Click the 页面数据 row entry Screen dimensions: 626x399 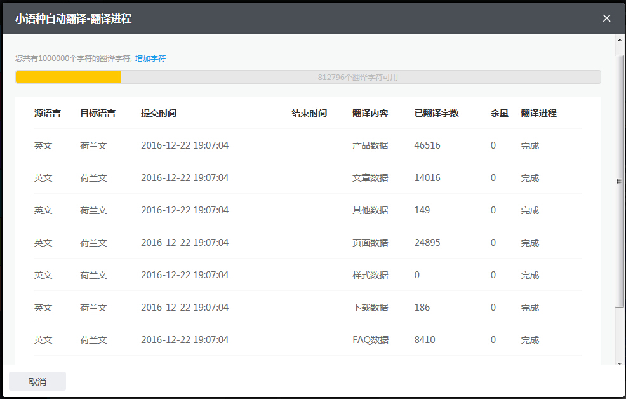[x=370, y=243]
